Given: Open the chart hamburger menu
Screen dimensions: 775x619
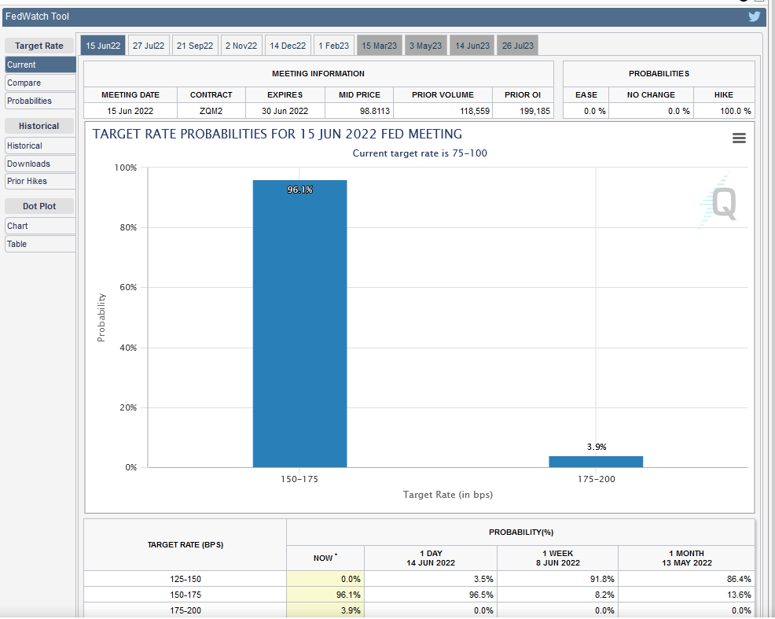Looking at the screenshot, I should [739, 138].
